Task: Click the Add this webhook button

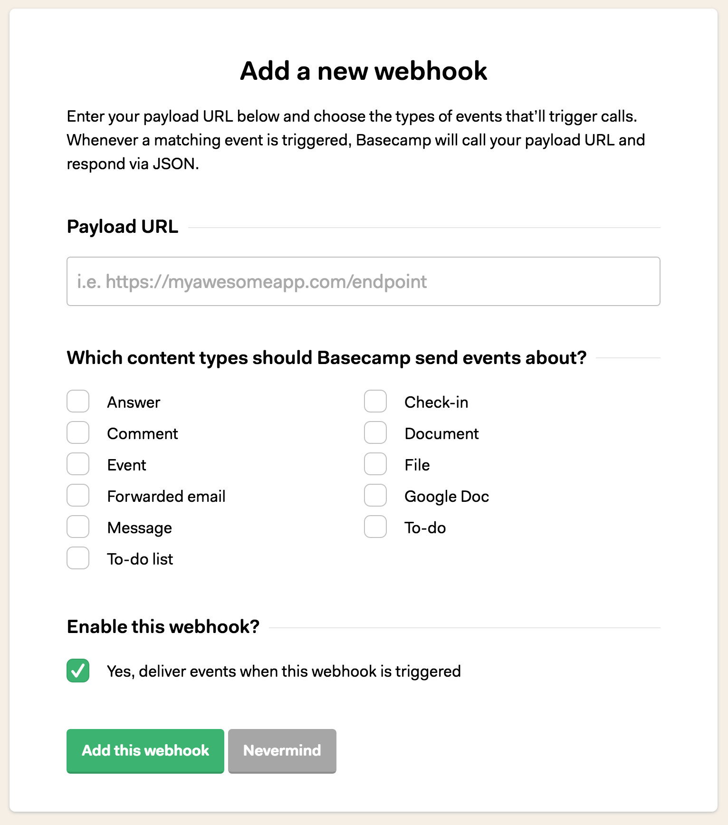Action: click(145, 751)
